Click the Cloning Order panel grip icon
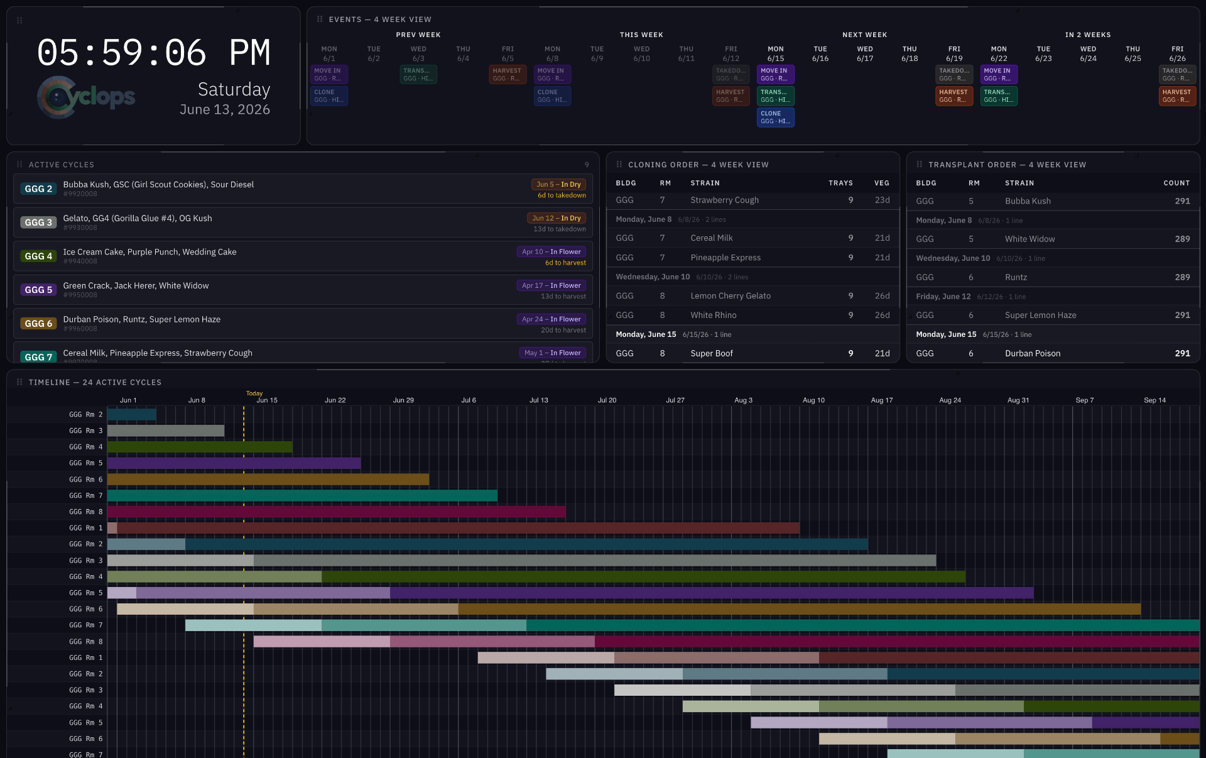The image size is (1206, 758). tap(619, 165)
